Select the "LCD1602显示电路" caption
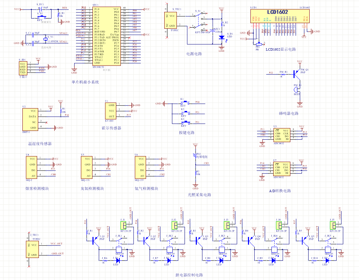This screenshot has height=280, width=359. (x=281, y=49)
